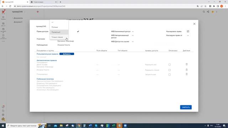Delete the 'Запретить все' rule via trash icon

187,74
